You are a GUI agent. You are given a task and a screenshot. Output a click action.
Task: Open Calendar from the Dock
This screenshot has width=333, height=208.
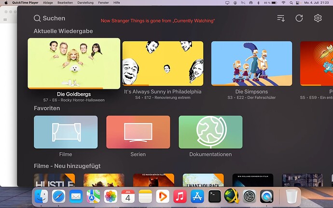[x=128, y=196]
